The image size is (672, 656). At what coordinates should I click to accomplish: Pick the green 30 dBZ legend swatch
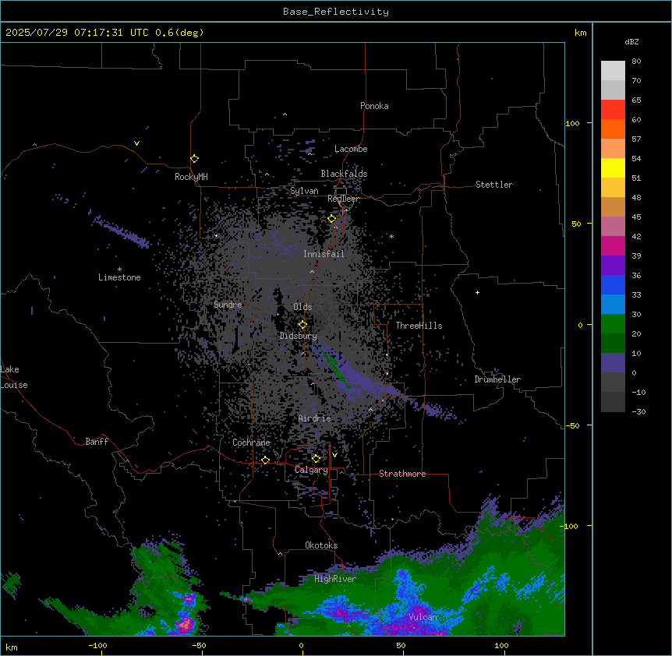[x=613, y=324]
